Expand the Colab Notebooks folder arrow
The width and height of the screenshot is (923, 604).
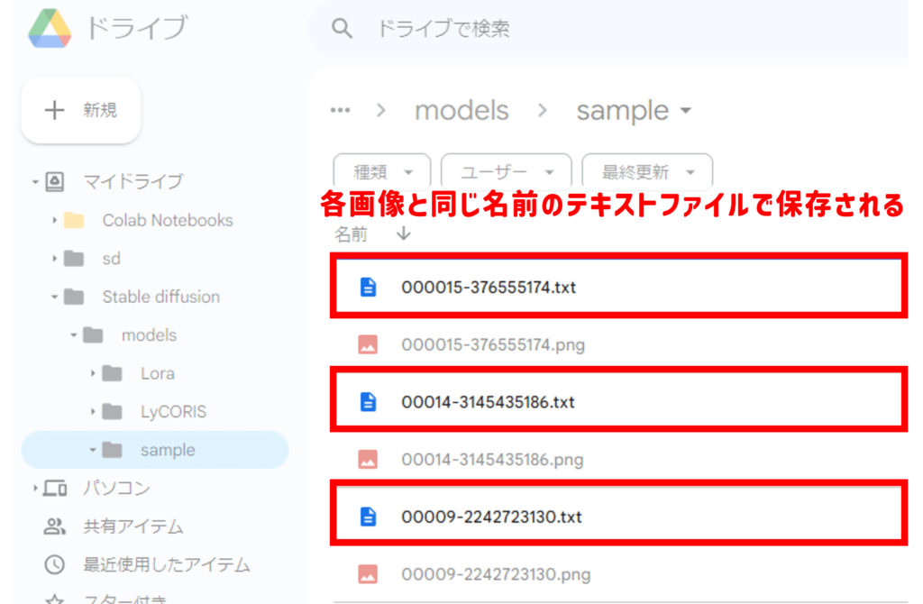(x=55, y=221)
